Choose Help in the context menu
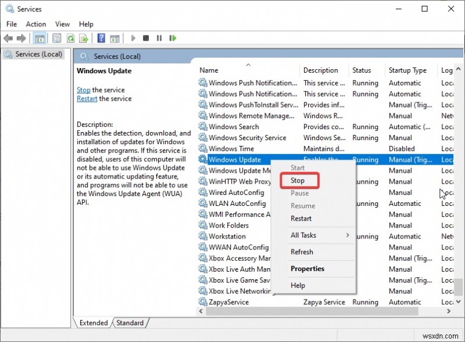This screenshot has width=465, height=342. [x=313, y=286]
